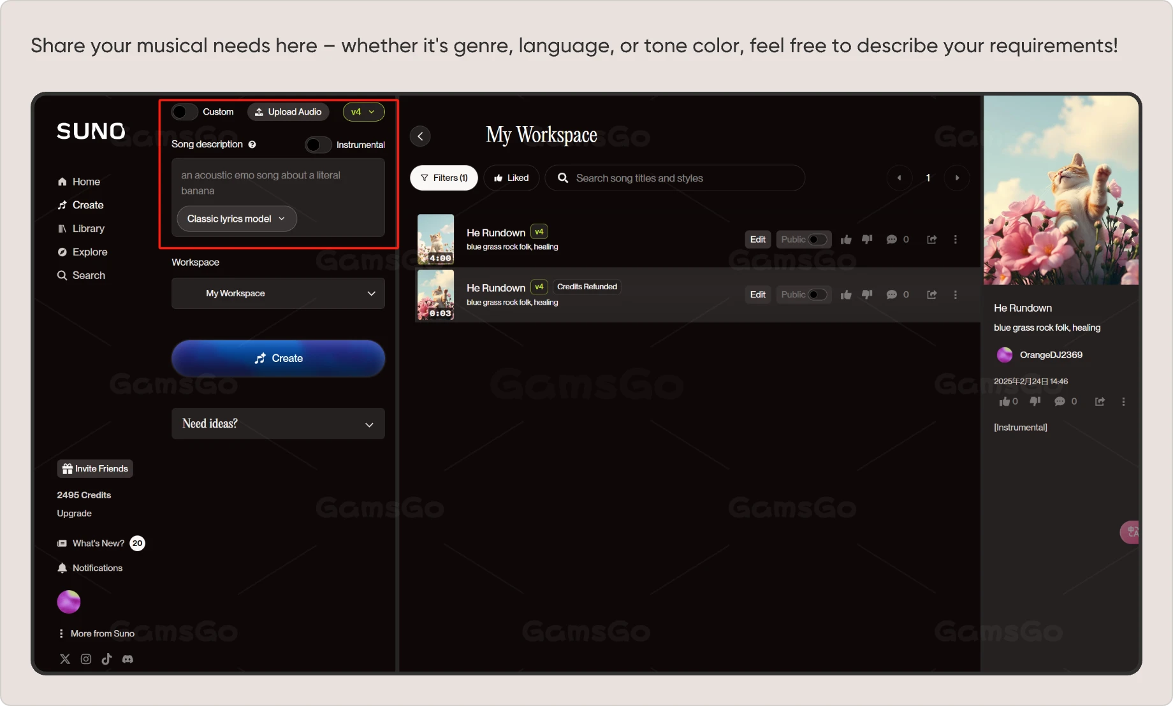Open more options for 4:00 He Rundown

click(x=955, y=240)
